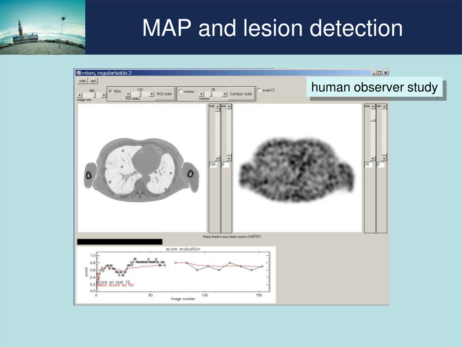Click the 'human observer study' label
The height and width of the screenshot is (347, 462).
(x=374, y=87)
